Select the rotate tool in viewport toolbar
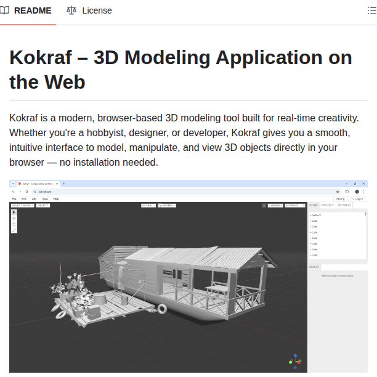This screenshot has width=377, height=377. tap(14, 224)
